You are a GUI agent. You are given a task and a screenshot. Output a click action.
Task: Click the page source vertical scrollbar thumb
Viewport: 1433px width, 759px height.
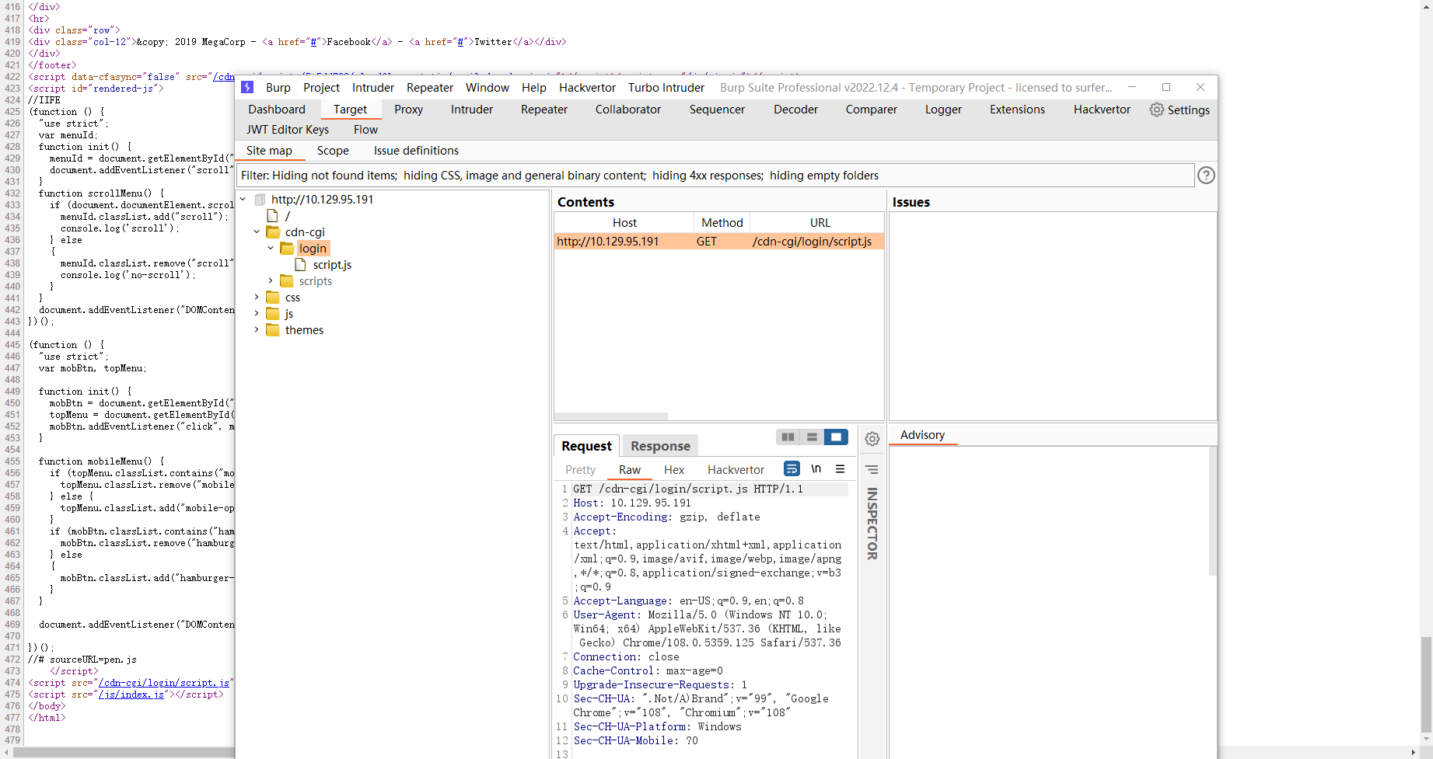click(1426, 684)
